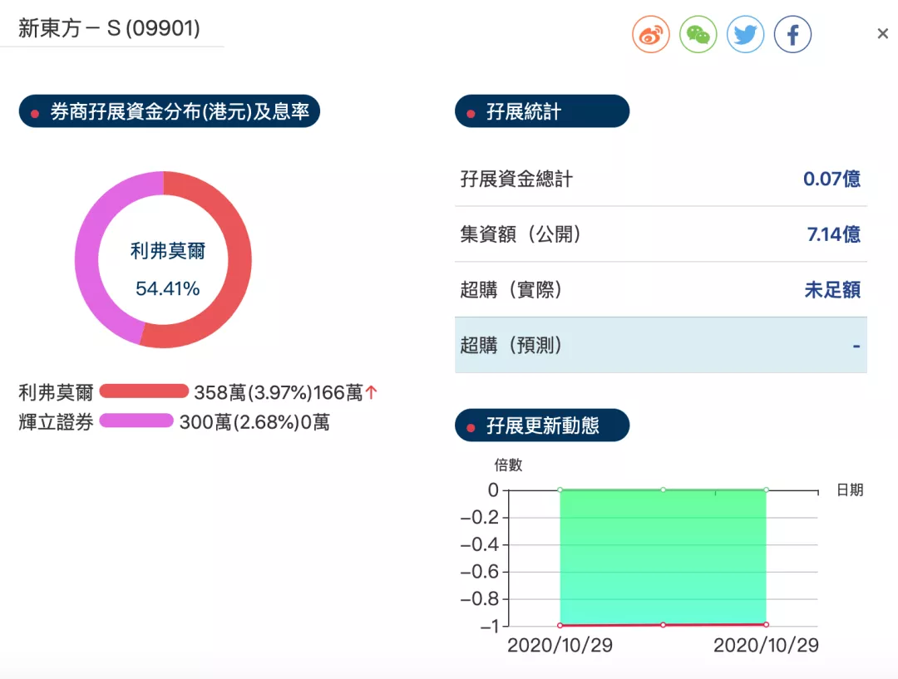Close the popup with X button
The height and width of the screenshot is (679, 898).
(882, 34)
